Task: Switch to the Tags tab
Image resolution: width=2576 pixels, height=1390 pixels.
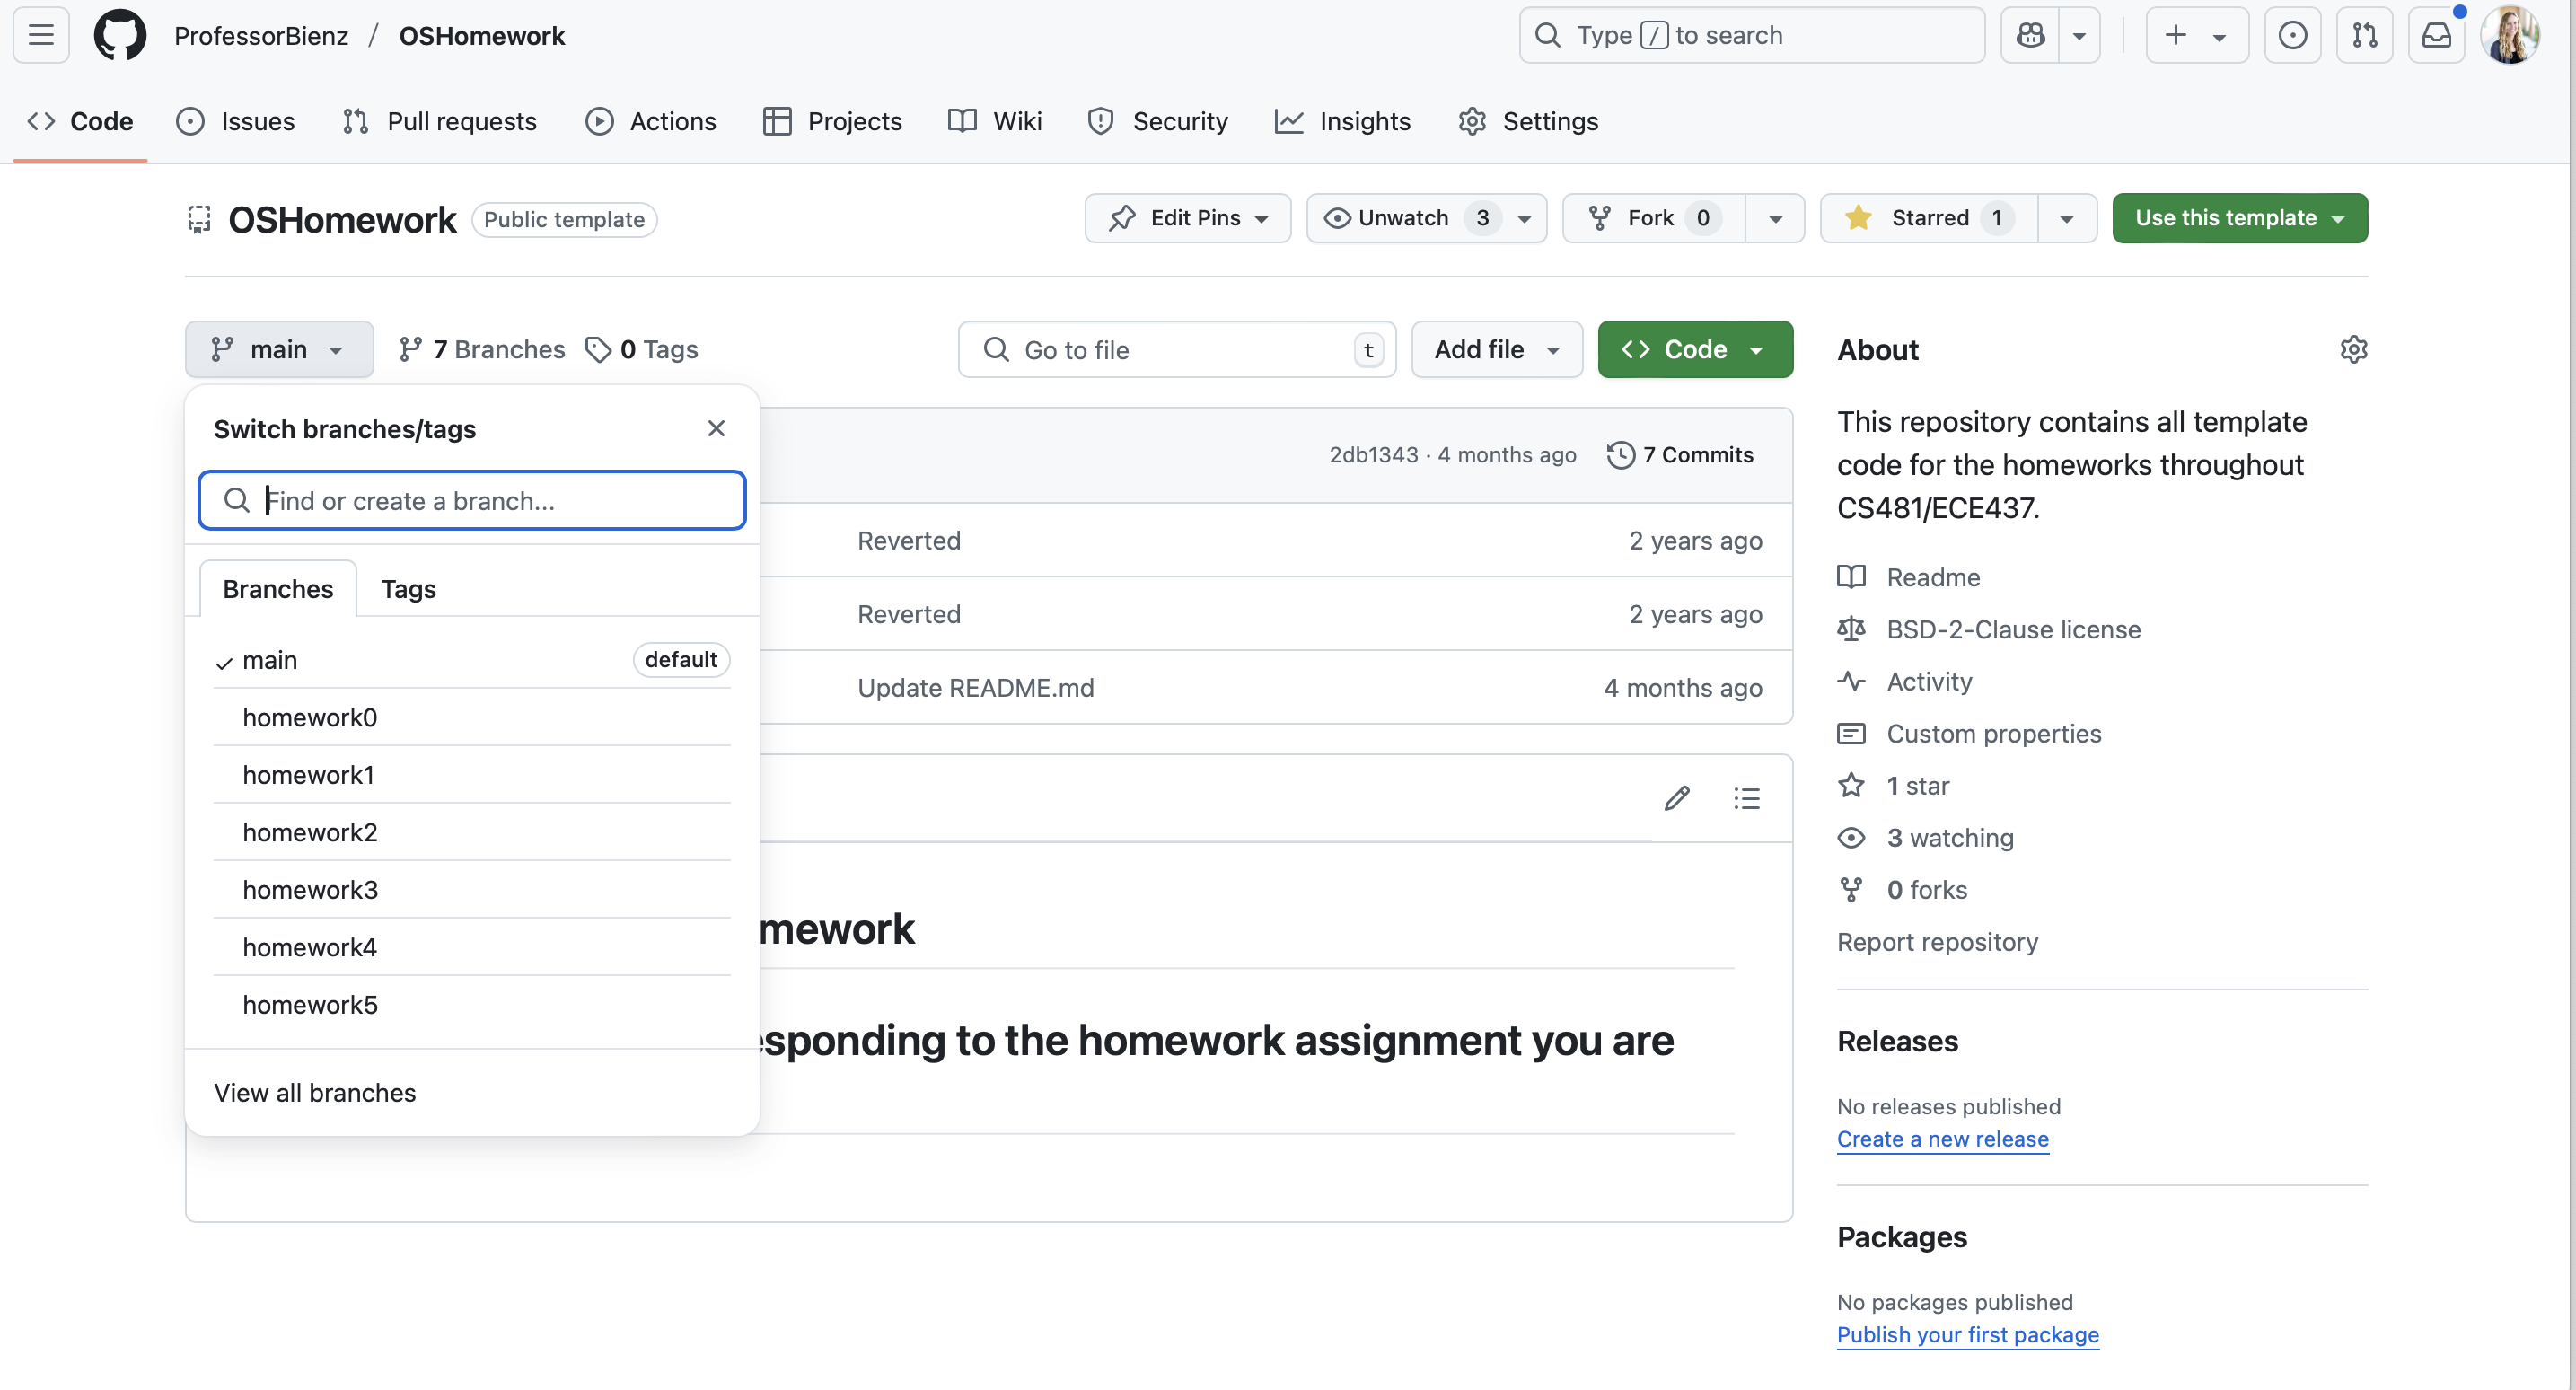Action: (408, 589)
